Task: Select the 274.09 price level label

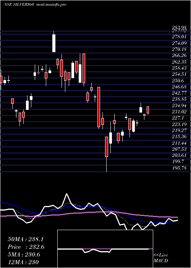Action: 179,43
